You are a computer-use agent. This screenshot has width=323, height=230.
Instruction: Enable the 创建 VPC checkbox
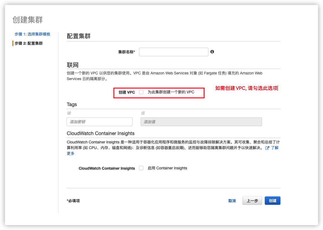point(141,92)
